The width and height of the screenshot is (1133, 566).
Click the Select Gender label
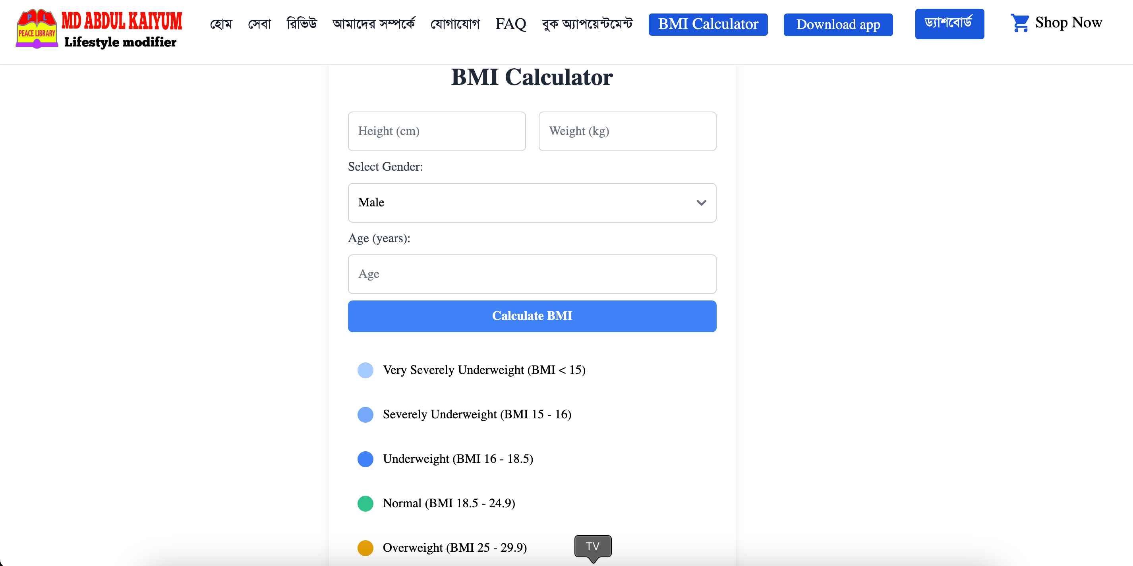pyautogui.click(x=385, y=167)
